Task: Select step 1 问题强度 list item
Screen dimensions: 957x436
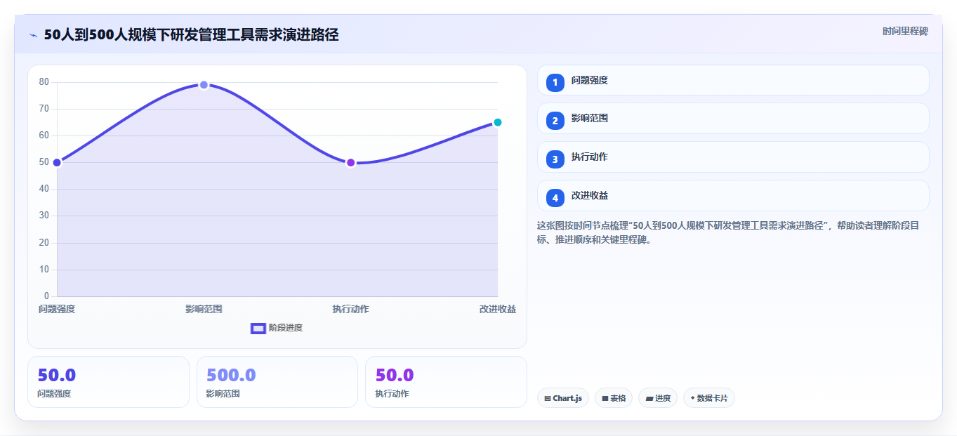Action: tap(733, 81)
